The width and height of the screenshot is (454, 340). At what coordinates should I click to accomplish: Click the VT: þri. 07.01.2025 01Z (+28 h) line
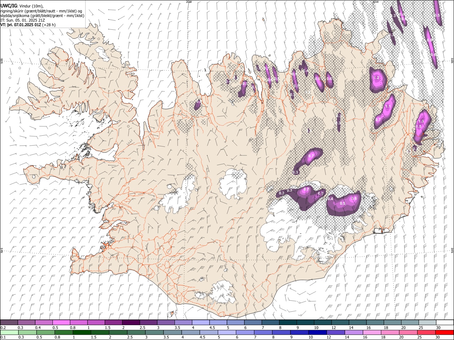pos(28,25)
